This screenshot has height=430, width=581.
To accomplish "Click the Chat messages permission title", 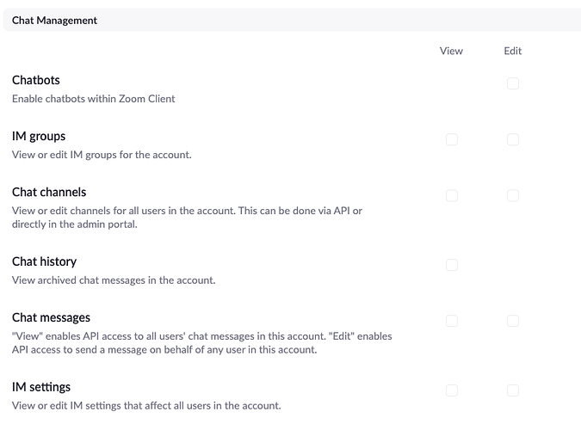I will click(x=51, y=317).
